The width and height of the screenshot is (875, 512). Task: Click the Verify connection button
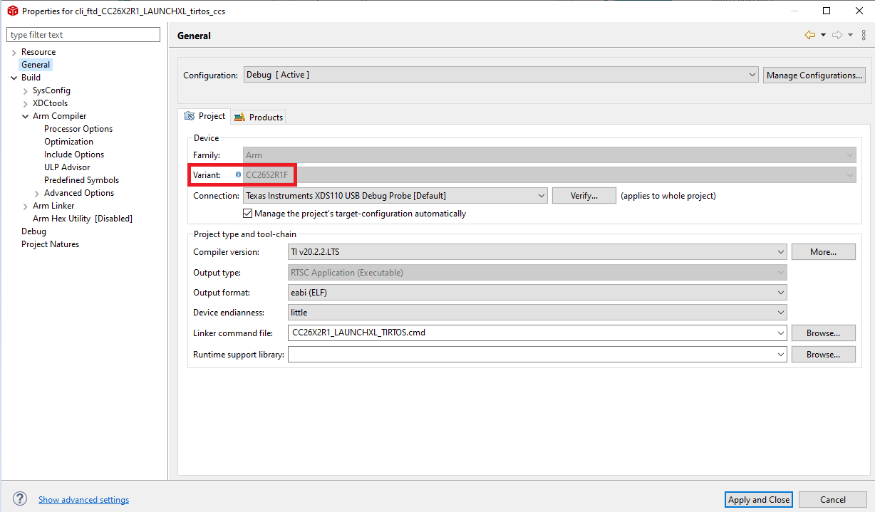[584, 196]
